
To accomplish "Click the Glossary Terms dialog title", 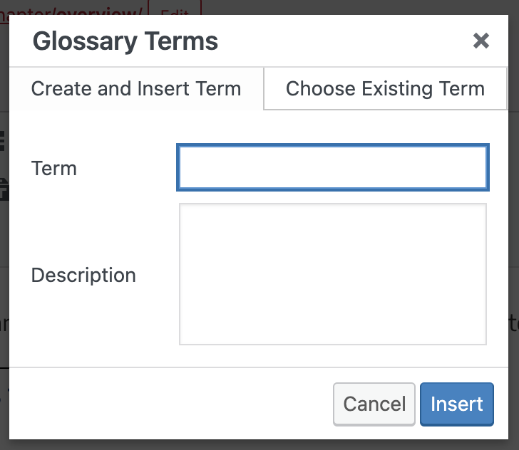I will pyautogui.click(x=125, y=41).
